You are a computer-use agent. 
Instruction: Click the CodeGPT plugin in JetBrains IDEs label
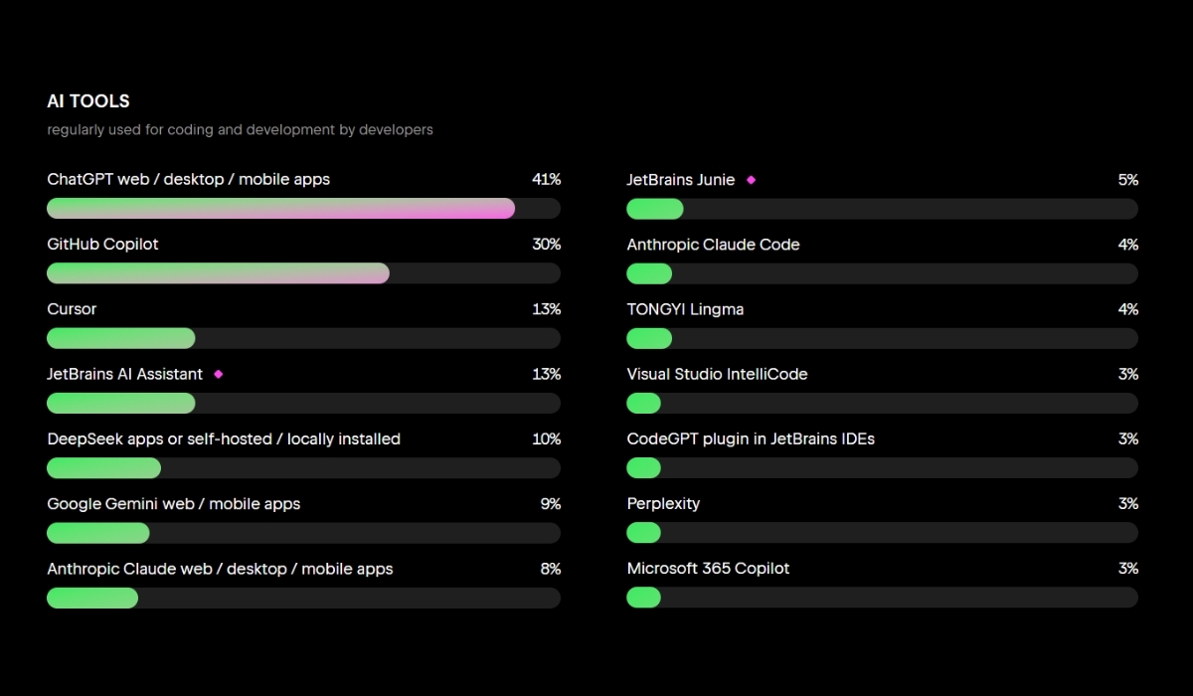tap(751, 438)
